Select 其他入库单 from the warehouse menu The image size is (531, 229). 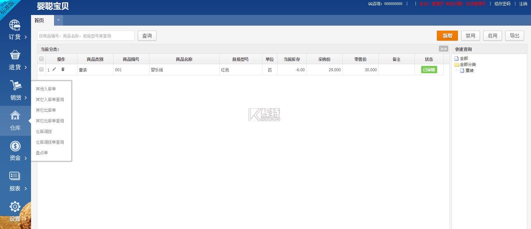point(46,89)
